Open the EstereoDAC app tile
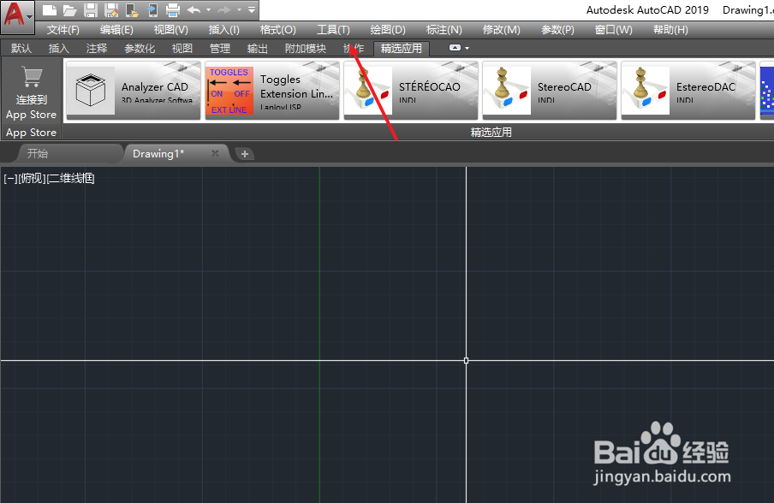 point(688,90)
